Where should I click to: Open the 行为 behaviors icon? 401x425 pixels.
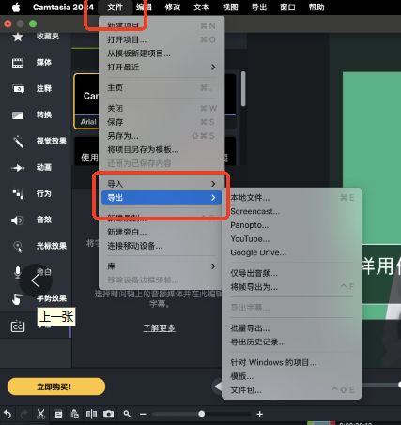(18, 193)
